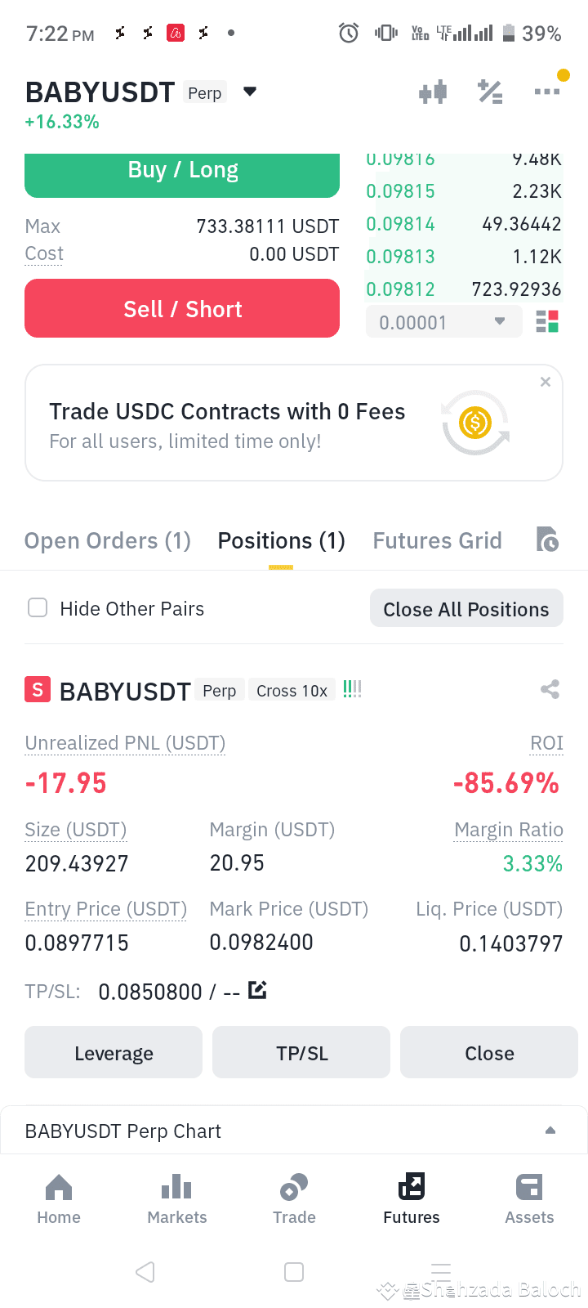The image size is (588, 1308).
Task: Adjust the Cross 10x margin label
Action: (292, 691)
